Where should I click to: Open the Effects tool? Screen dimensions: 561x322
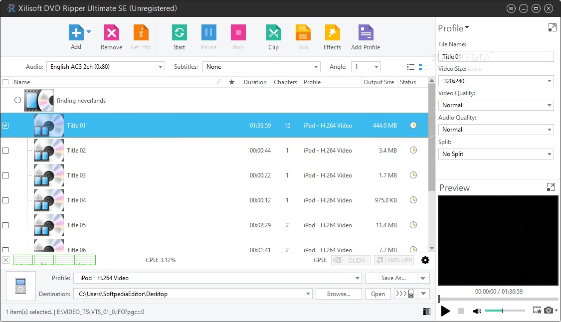tap(332, 33)
